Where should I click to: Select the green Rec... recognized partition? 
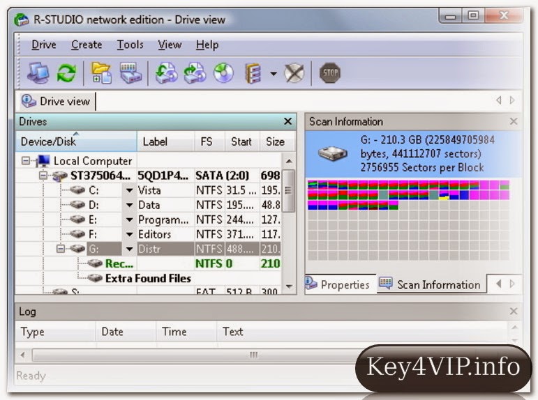pos(148,263)
